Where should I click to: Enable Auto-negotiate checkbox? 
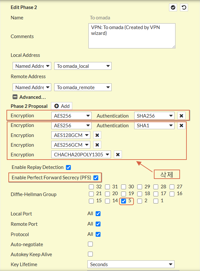pos(90,244)
